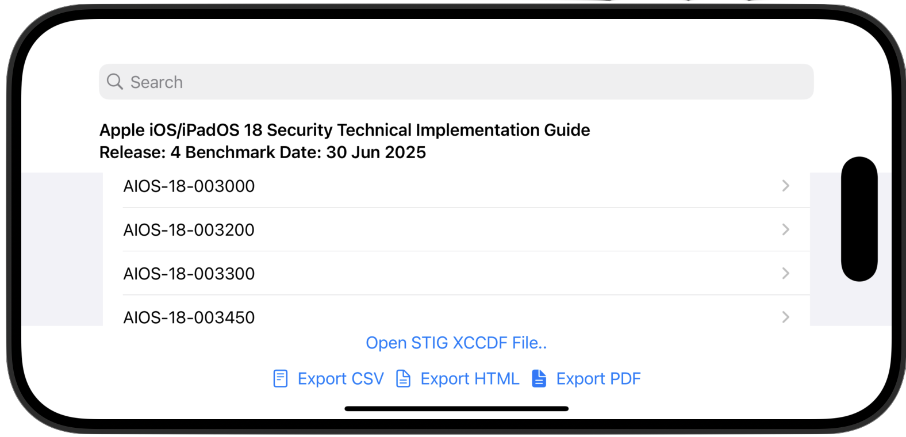This screenshot has width=906, height=437.
Task: Expand chevron for AIOS-18-003300
Action: point(786,273)
